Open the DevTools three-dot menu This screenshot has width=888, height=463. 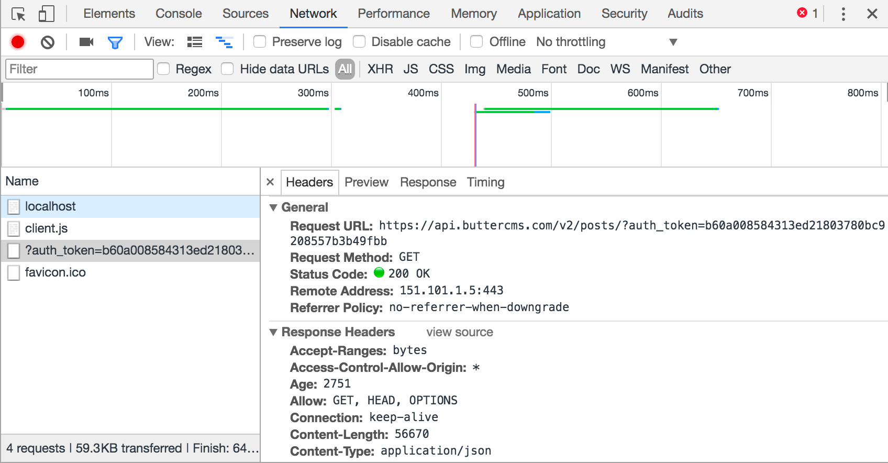tap(843, 14)
